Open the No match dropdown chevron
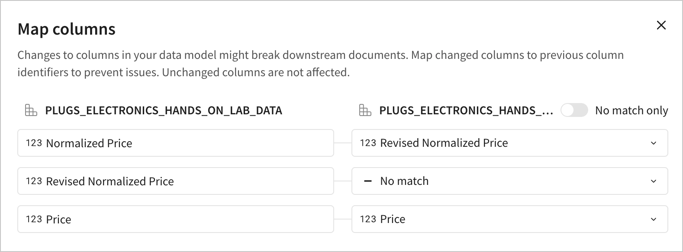Viewport: 683px width, 252px height. click(654, 181)
